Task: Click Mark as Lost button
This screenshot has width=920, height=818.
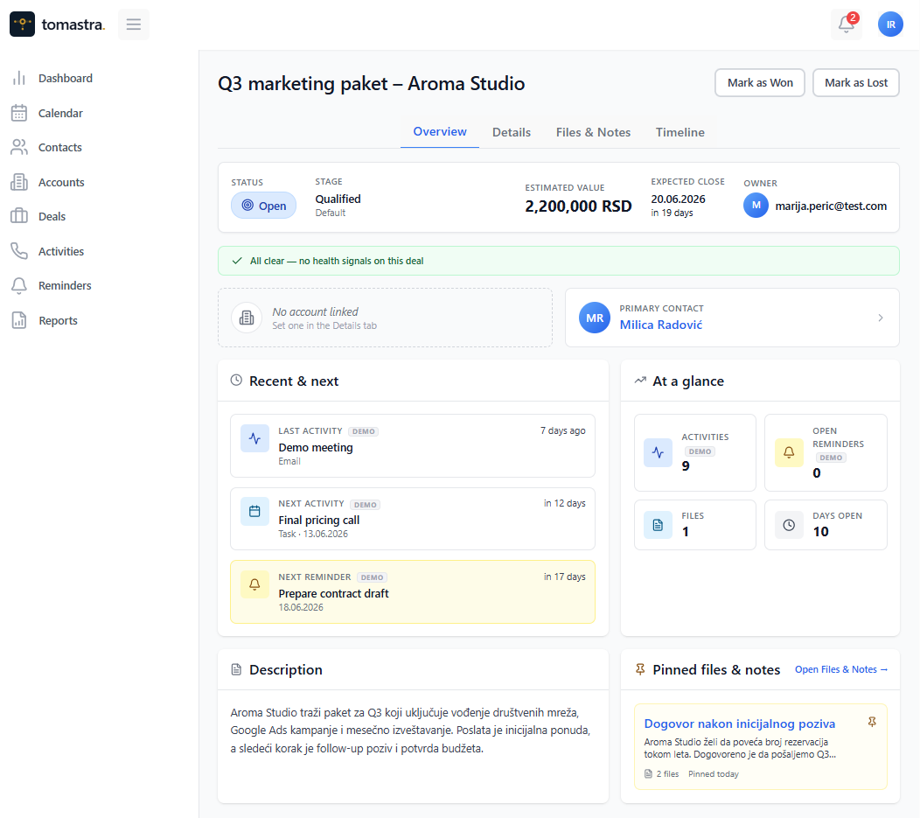Action: tap(856, 83)
